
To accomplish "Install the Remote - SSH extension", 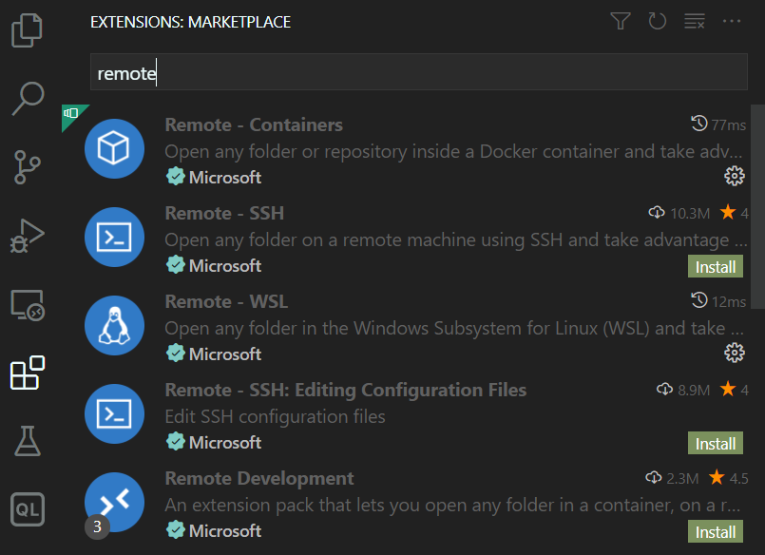I will tap(715, 266).
